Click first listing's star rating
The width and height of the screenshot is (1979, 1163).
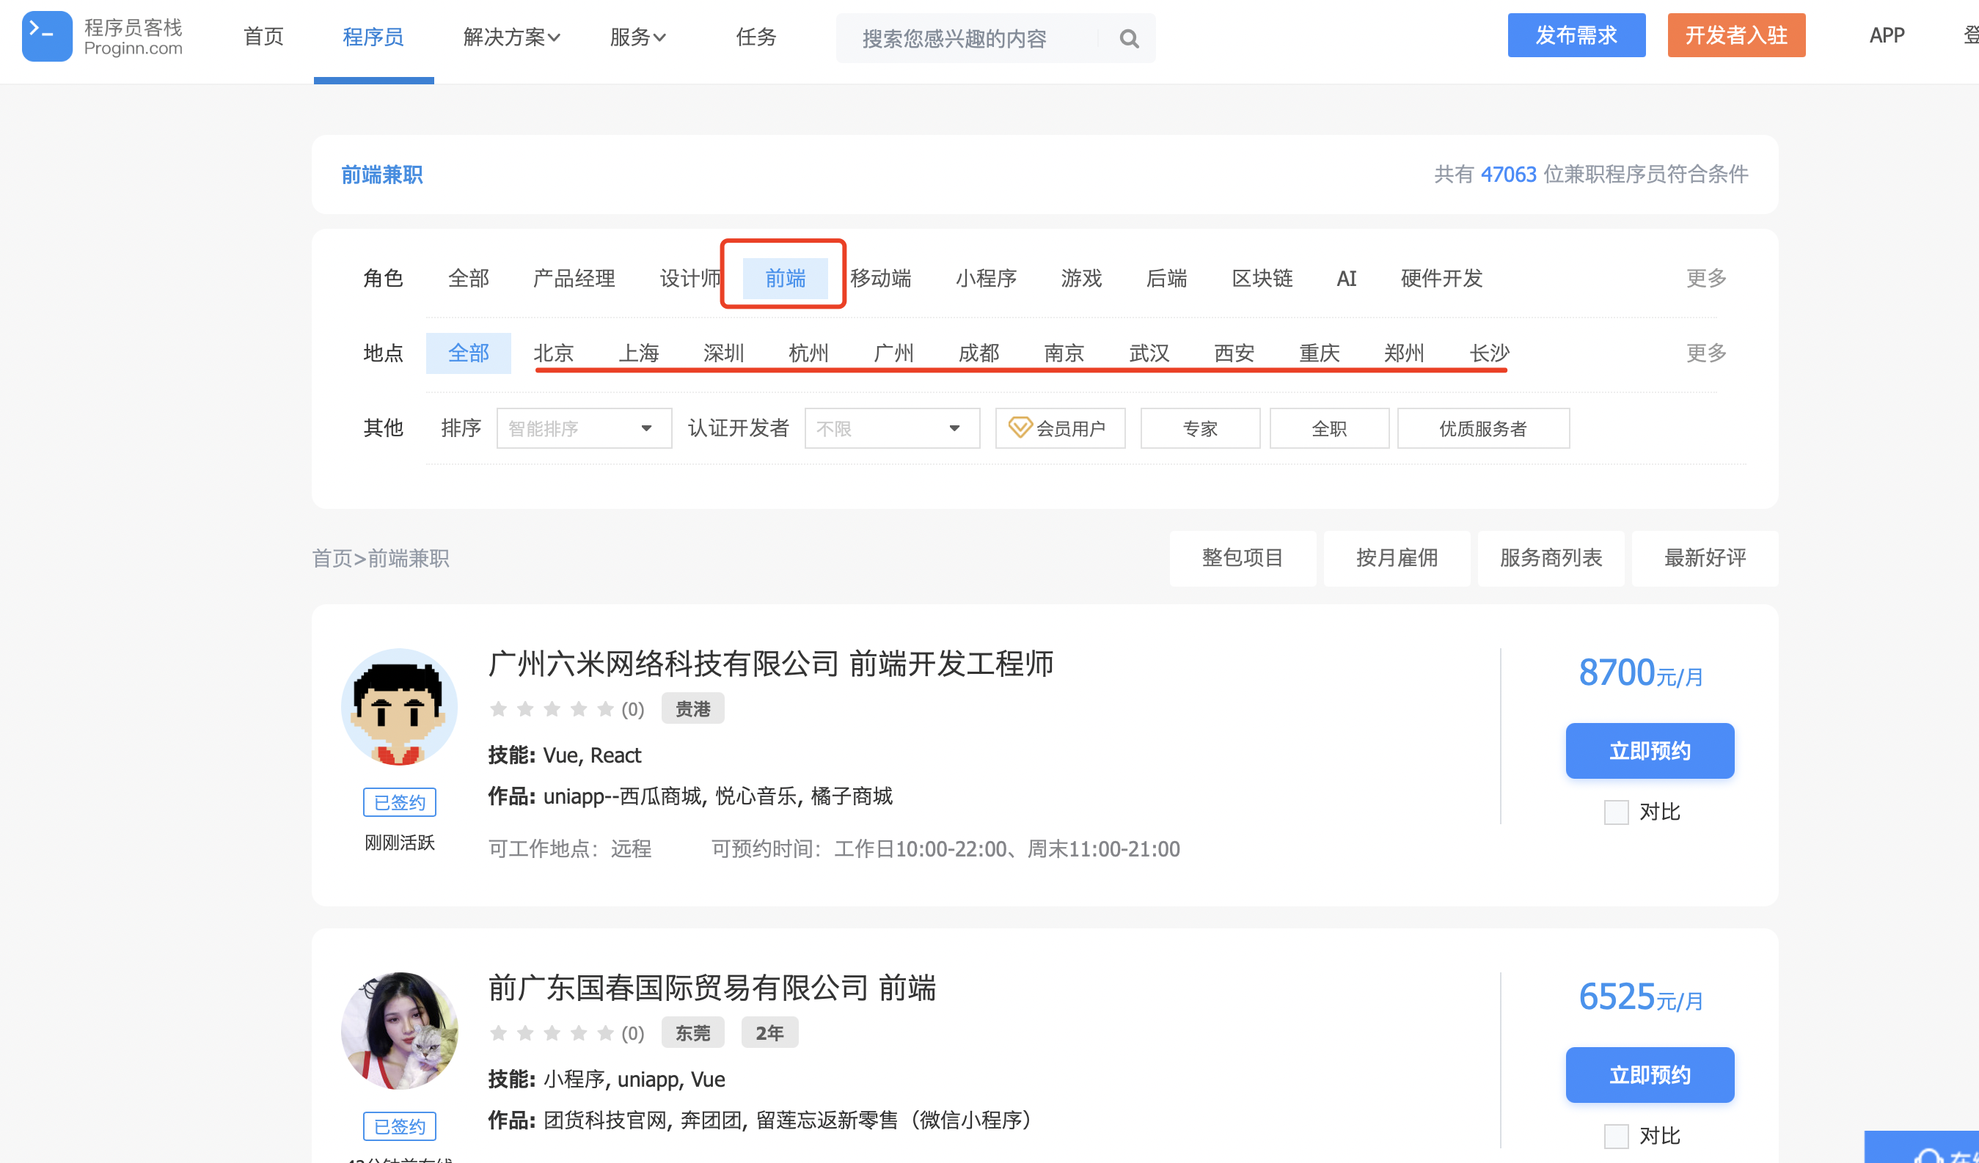(x=552, y=709)
